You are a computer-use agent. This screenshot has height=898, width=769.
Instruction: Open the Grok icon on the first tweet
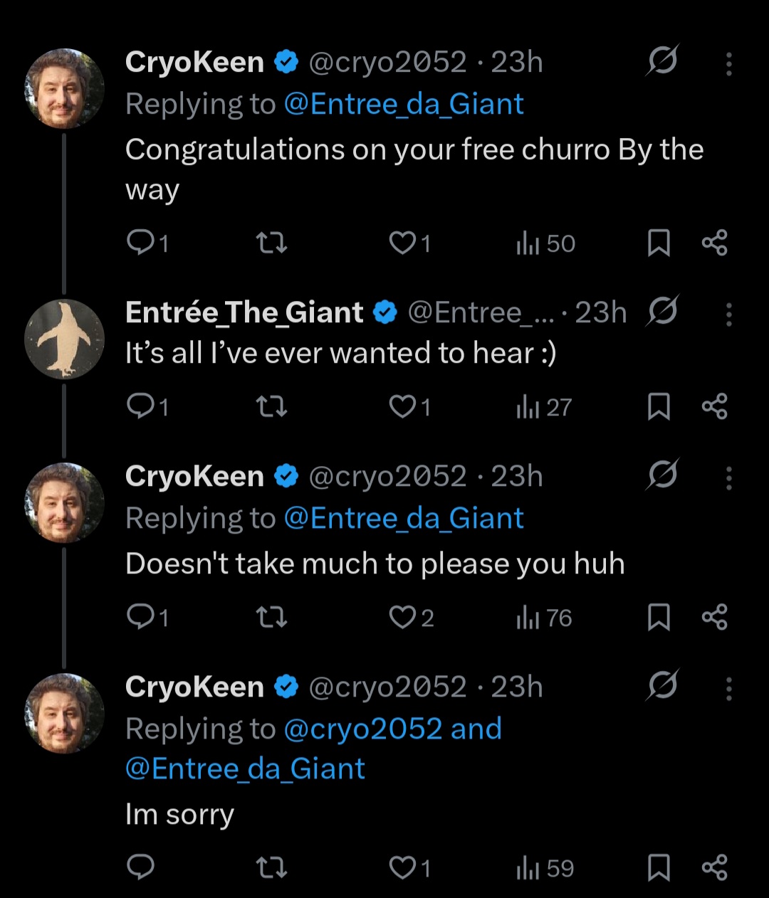pyautogui.click(x=662, y=61)
